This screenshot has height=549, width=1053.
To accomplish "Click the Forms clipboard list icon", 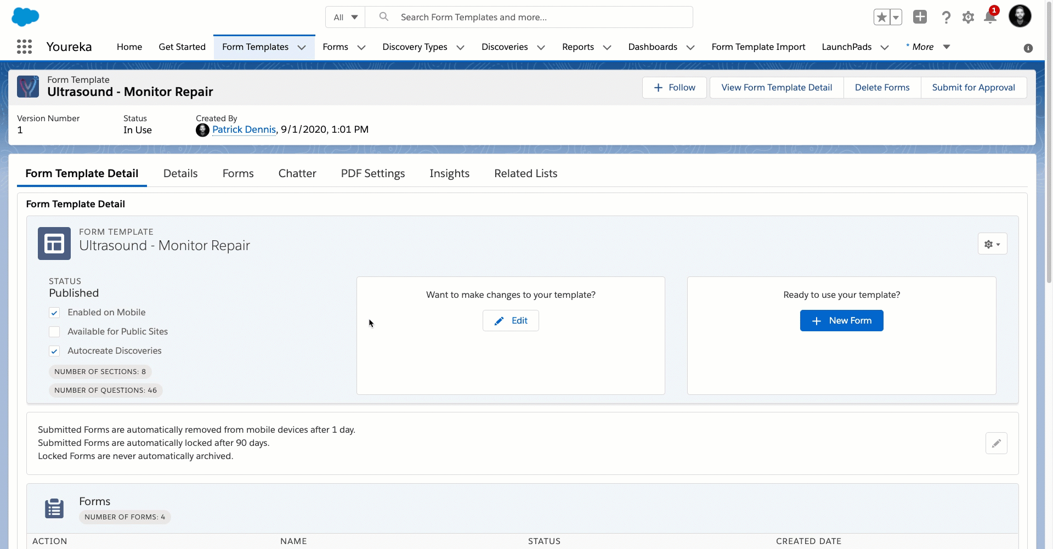I will point(54,508).
